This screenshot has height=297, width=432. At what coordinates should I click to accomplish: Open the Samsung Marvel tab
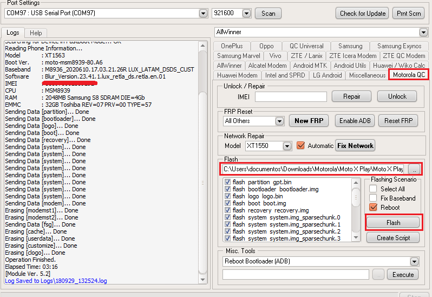[x=238, y=56]
